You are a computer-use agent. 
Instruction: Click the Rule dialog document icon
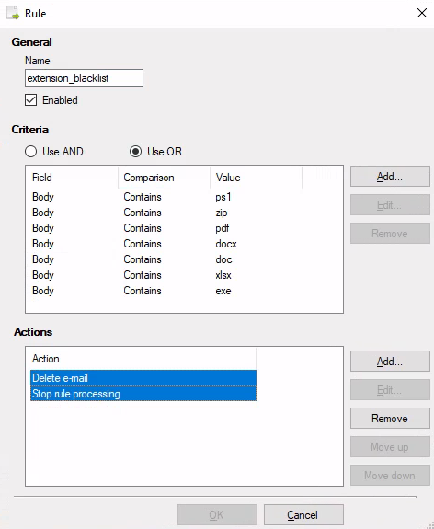(13, 14)
